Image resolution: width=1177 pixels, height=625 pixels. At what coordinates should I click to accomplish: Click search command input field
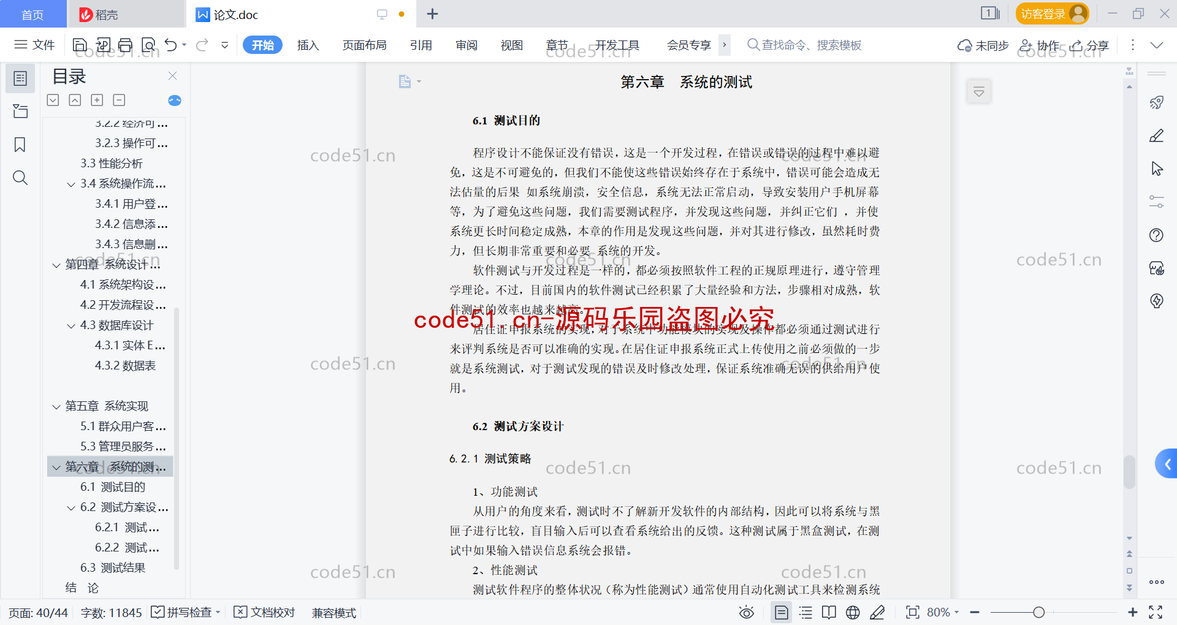click(804, 45)
